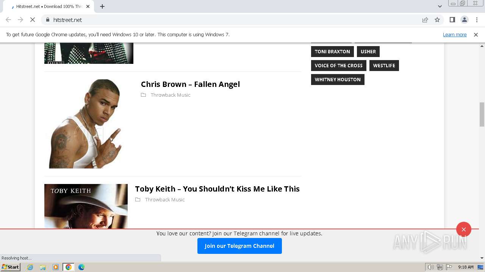Open the VOICE OF THE CROSS tag
This screenshot has height=272, width=485.
339,65
